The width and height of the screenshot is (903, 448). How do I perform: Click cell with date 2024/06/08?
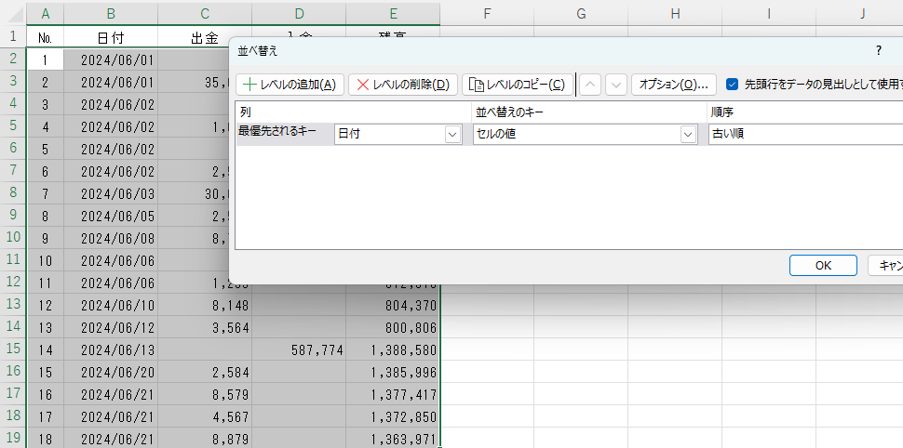click(111, 238)
